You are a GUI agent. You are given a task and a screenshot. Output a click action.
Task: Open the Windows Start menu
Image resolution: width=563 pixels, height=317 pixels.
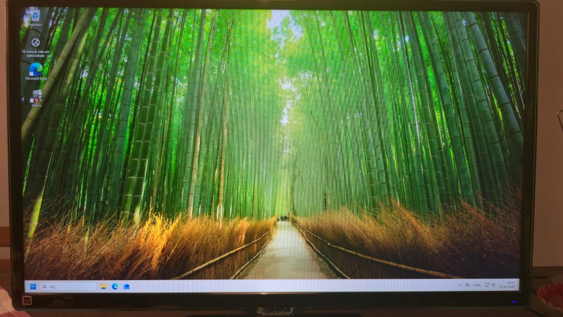33,286
